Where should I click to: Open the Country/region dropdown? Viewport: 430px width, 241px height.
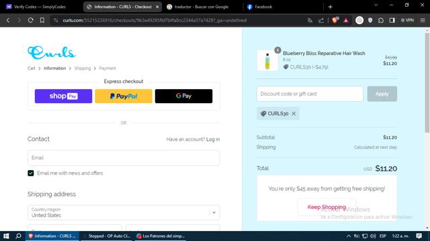pos(124,213)
